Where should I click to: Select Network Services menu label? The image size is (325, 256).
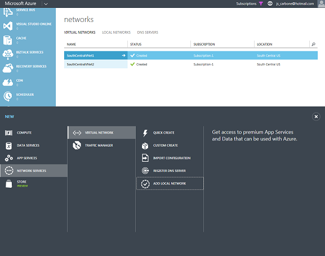(x=32, y=171)
